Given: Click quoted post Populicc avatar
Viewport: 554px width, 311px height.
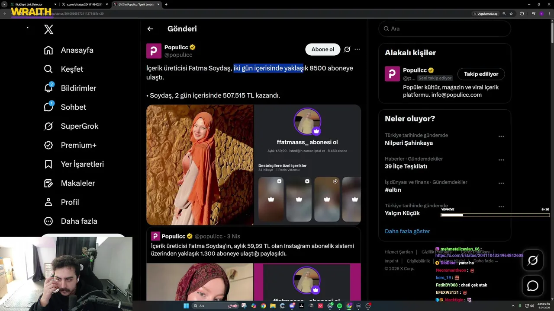Looking at the screenshot, I should 155,236.
